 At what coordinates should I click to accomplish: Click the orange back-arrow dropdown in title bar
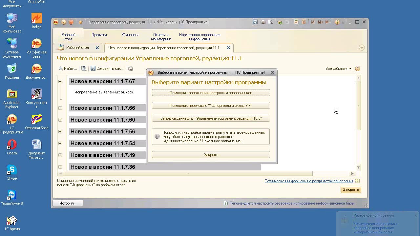tap(64, 22)
